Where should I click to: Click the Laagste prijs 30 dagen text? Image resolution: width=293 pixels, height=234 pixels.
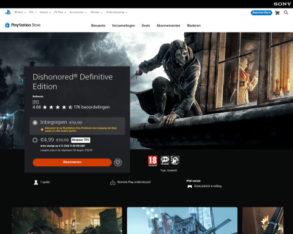(66, 150)
